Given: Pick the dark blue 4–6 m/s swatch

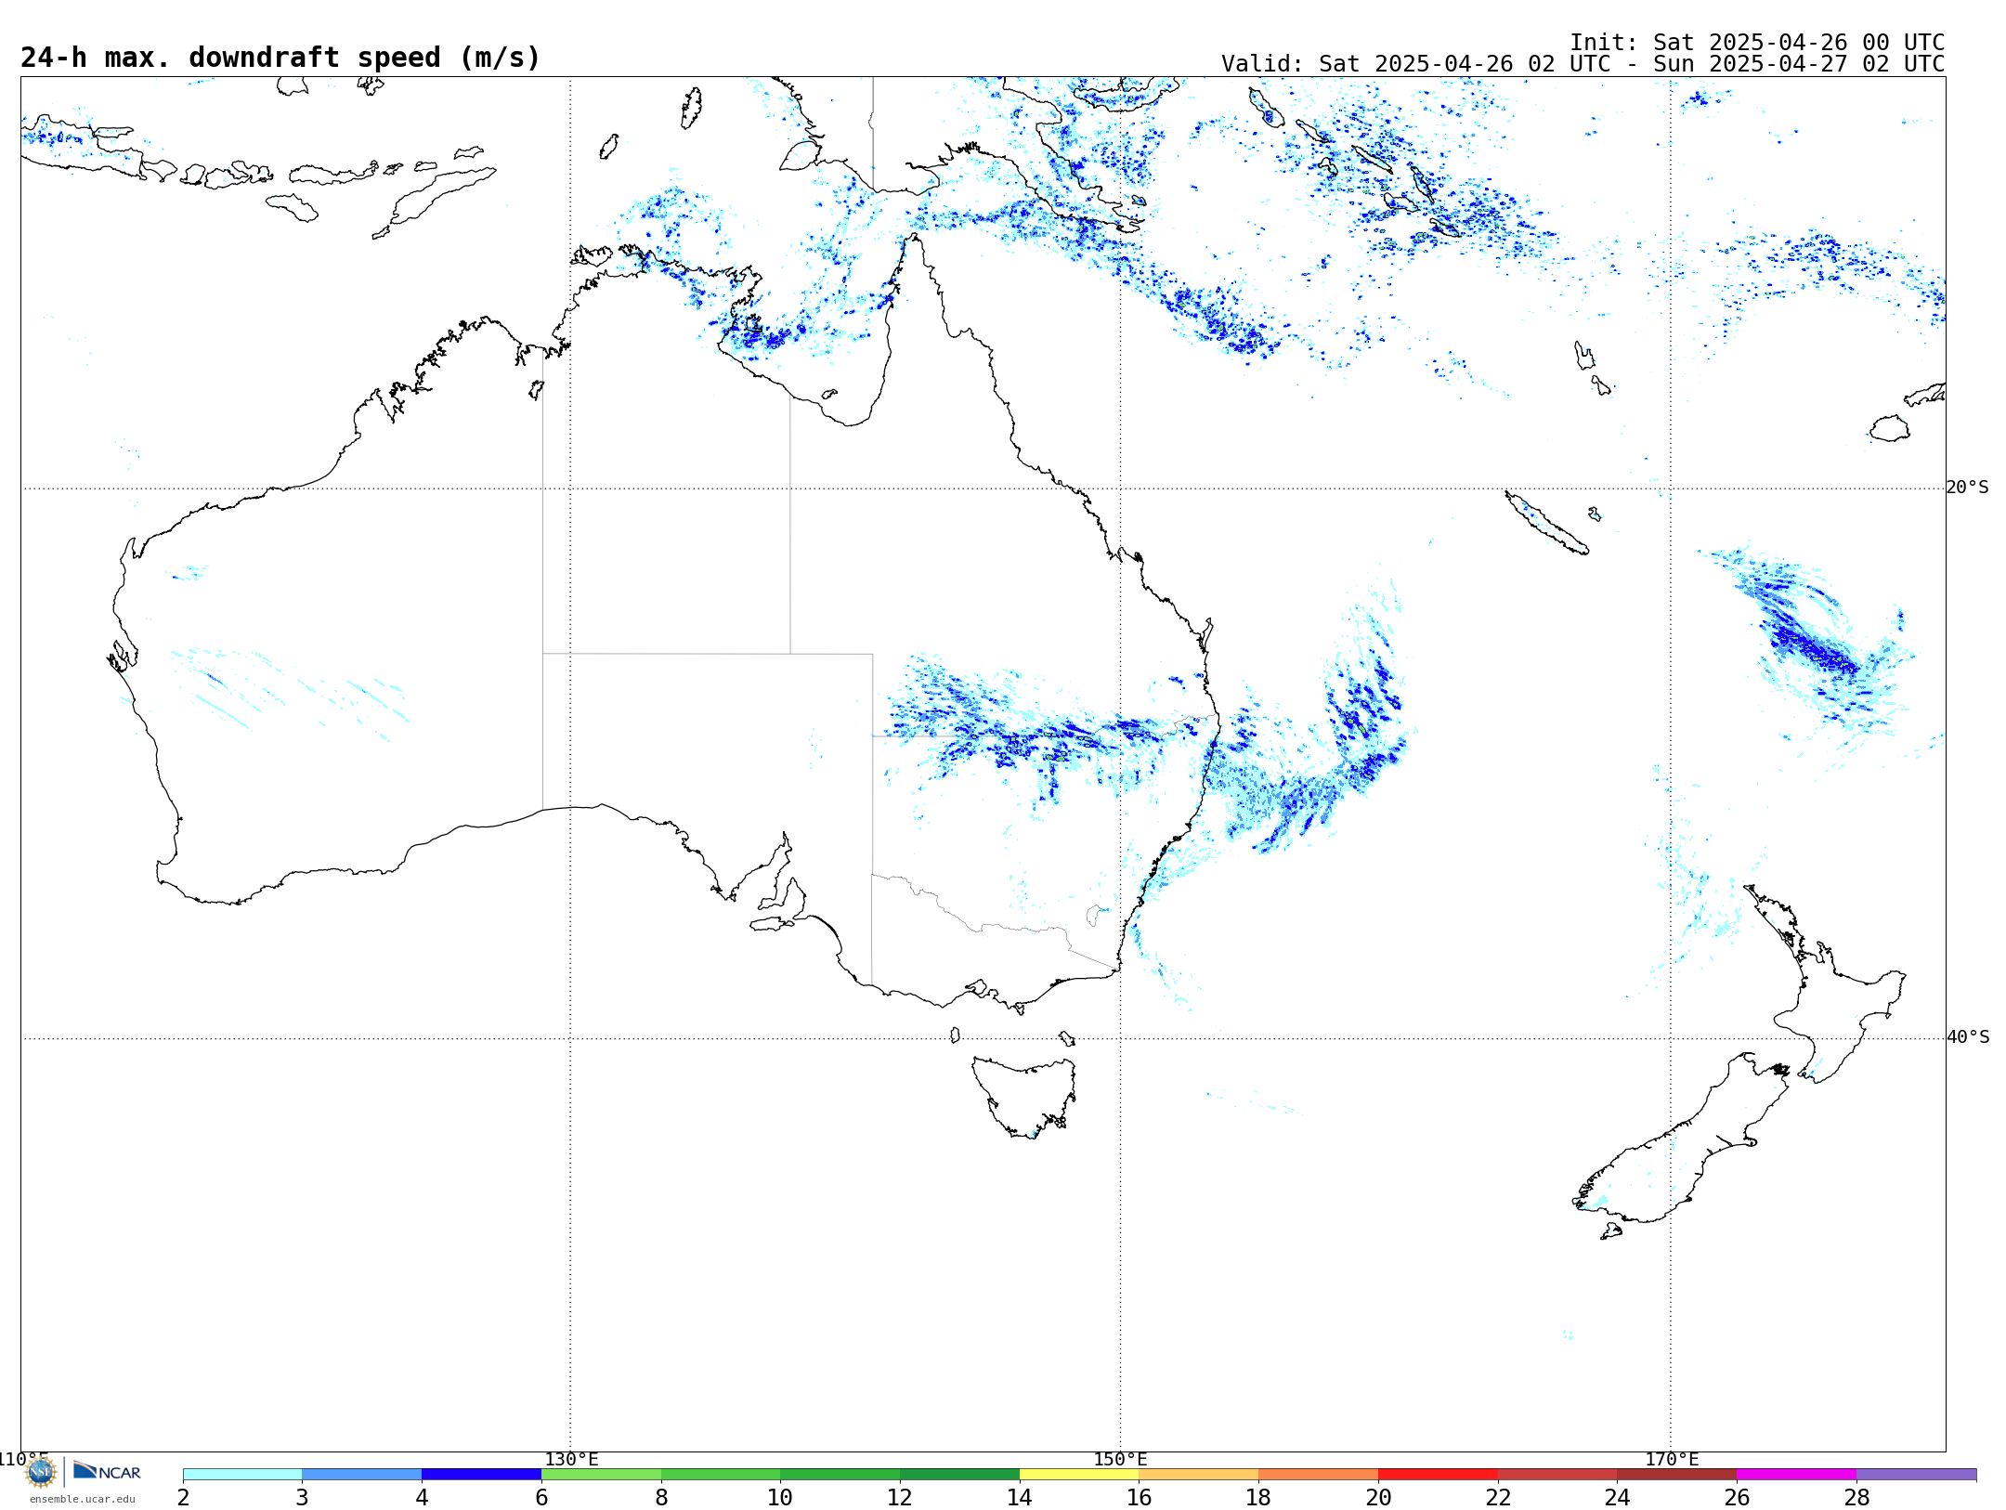Looking at the screenshot, I should click(482, 1475).
